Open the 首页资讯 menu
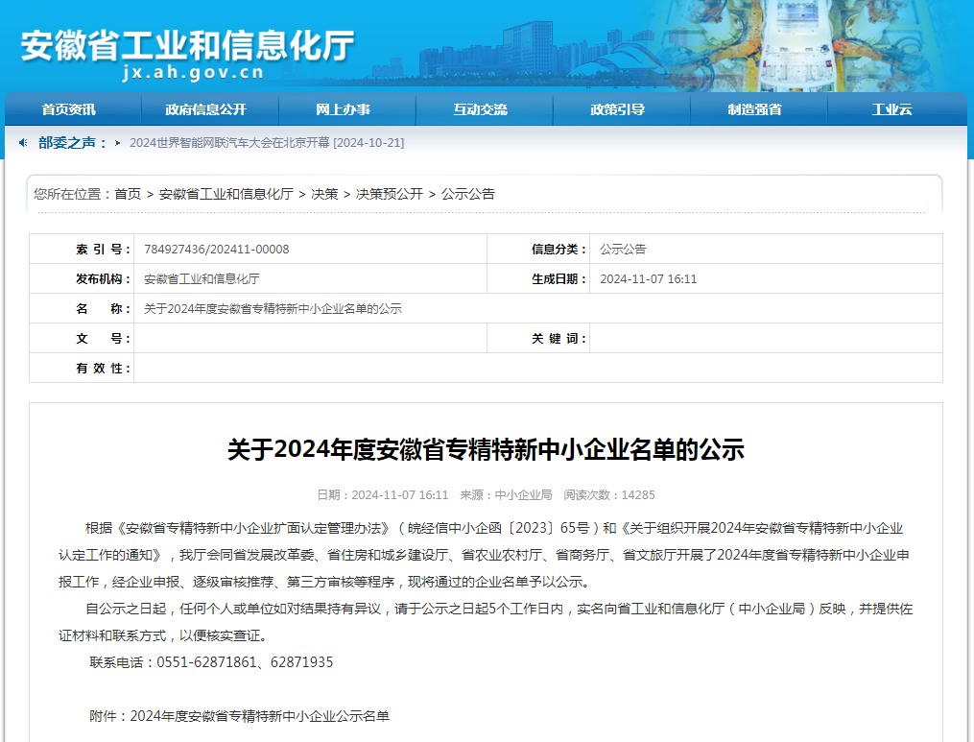The image size is (974, 742). point(68,109)
